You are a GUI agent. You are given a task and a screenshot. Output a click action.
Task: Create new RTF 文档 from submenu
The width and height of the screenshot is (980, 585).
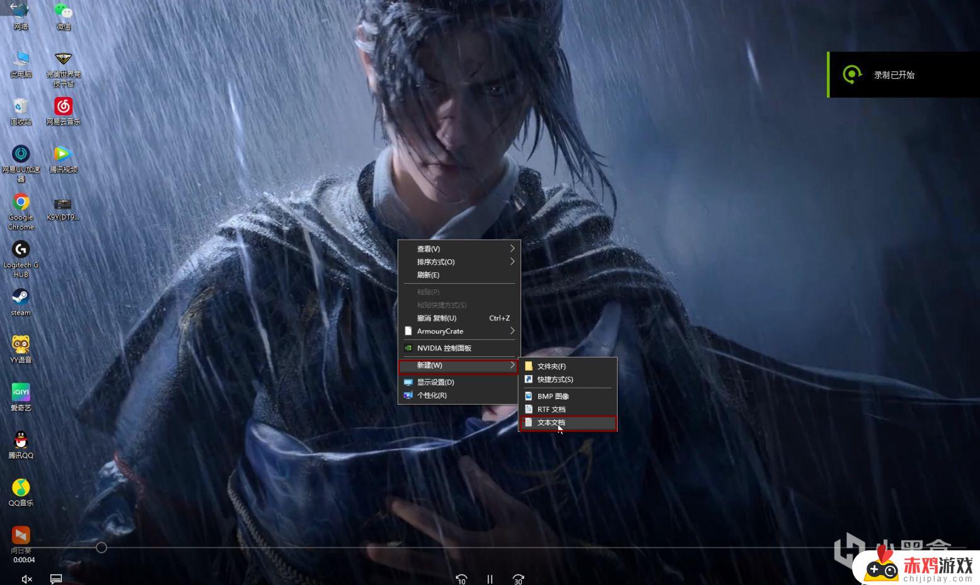pos(568,409)
